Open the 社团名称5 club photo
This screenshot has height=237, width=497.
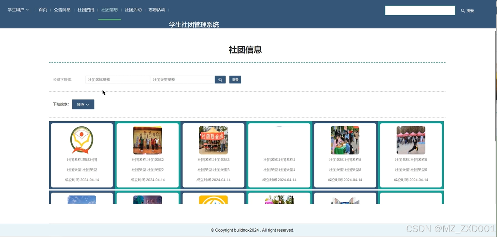pyautogui.click(x=345, y=140)
